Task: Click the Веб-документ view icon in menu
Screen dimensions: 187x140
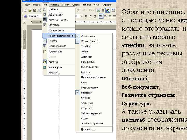Action: tap(45, 15)
